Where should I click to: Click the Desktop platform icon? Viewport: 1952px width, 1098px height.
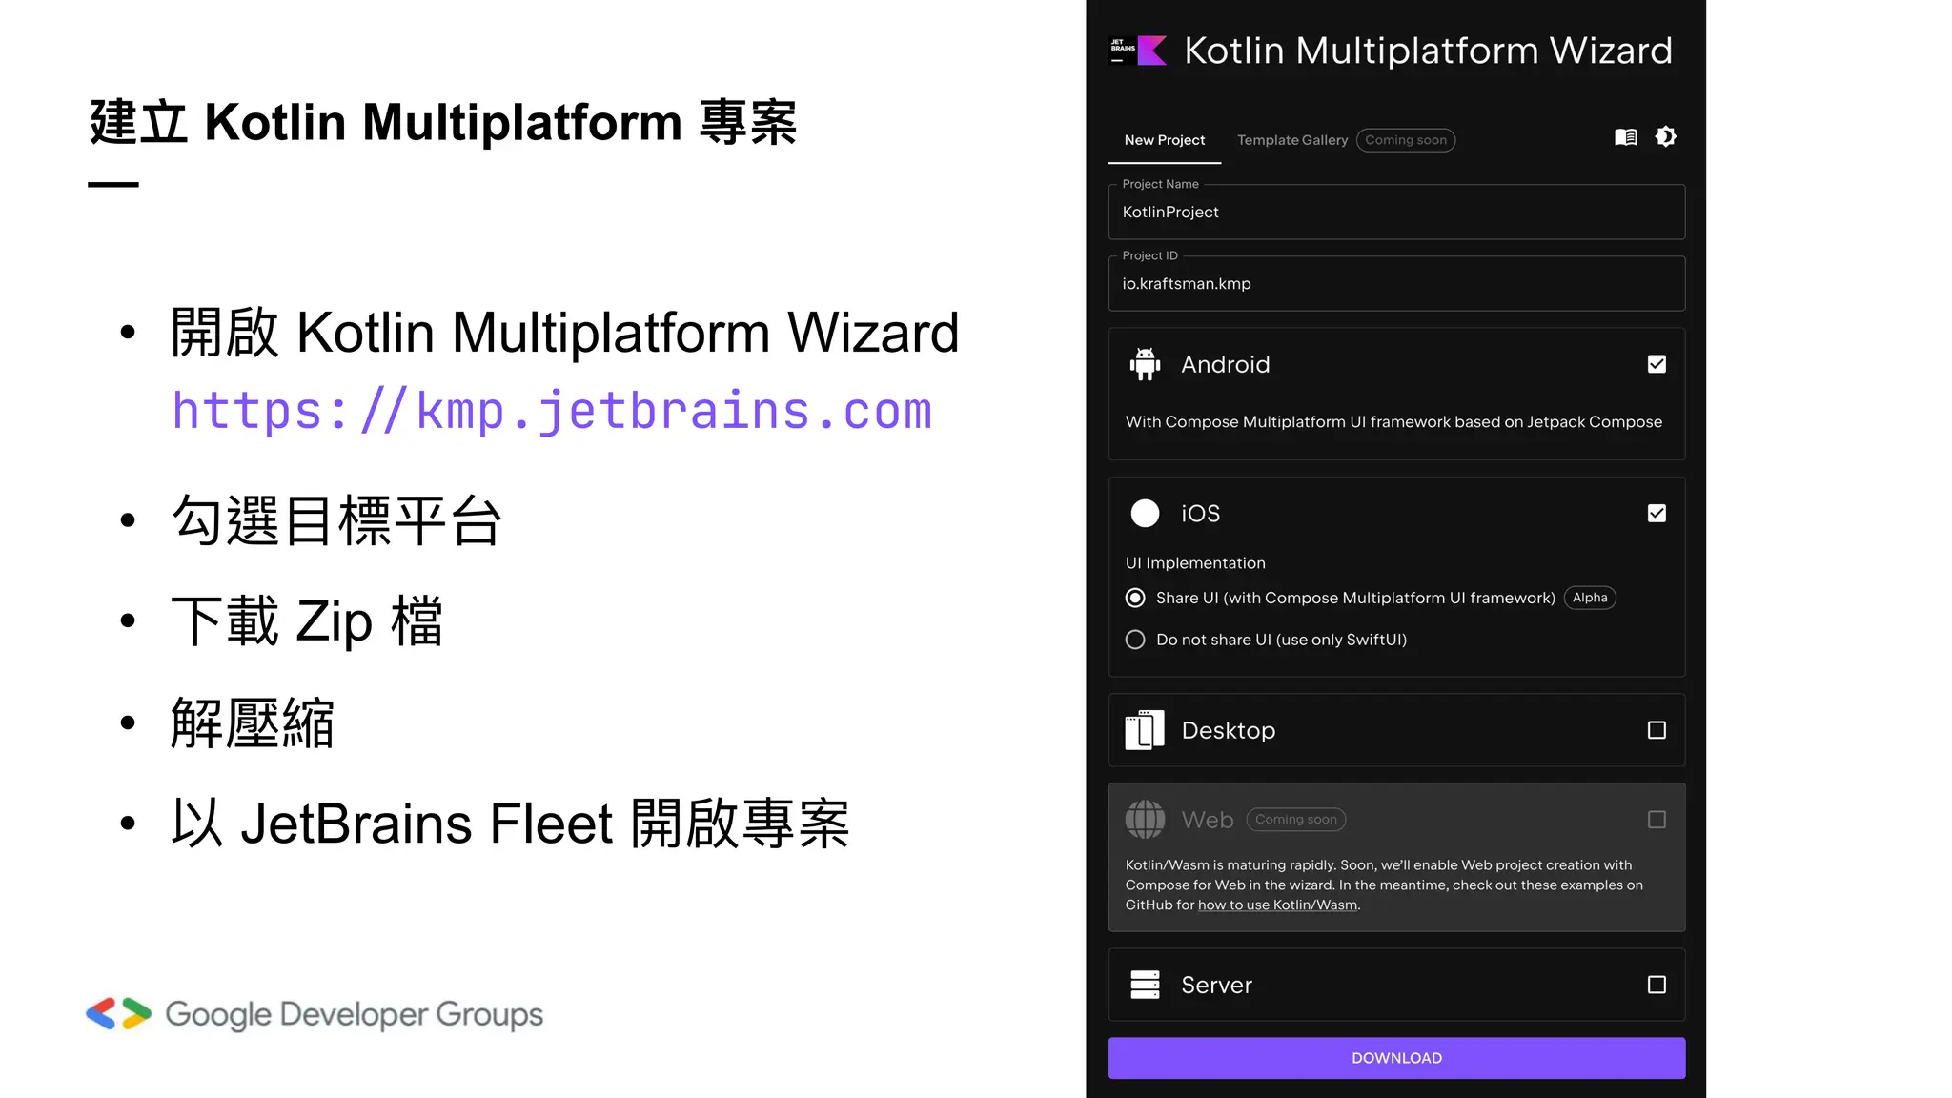pyautogui.click(x=1145, y=730)
